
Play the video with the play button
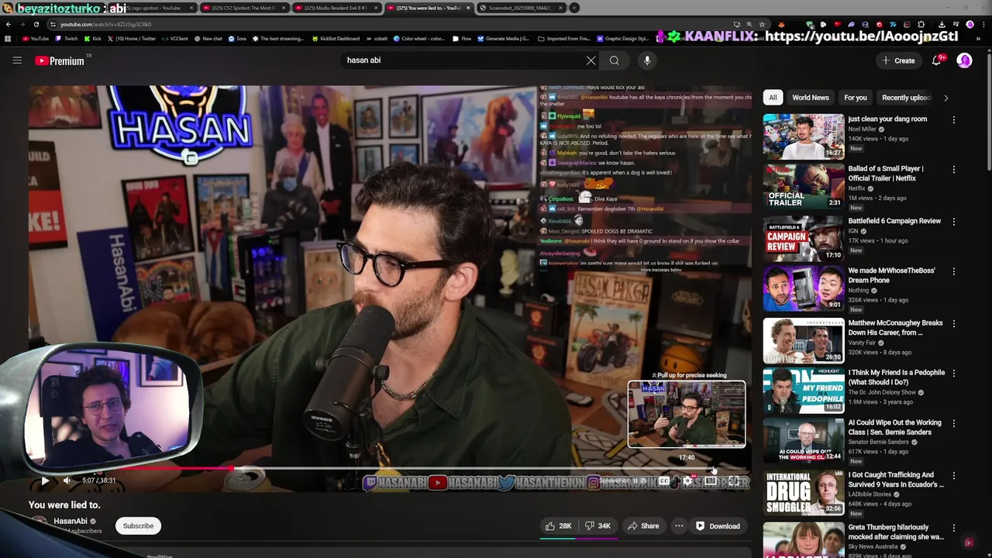point(45,480)
